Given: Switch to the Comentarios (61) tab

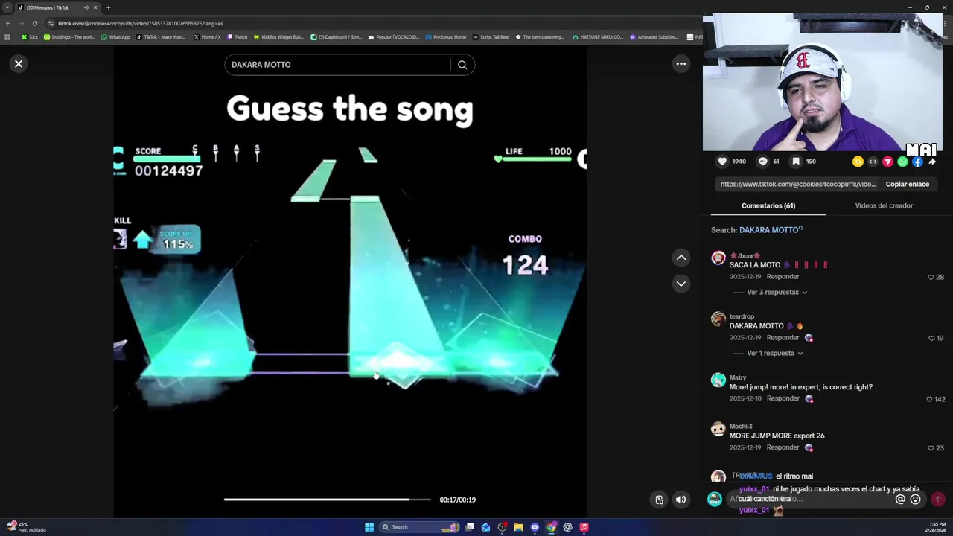Looking at the screenshot, I should tap(768, 205).
